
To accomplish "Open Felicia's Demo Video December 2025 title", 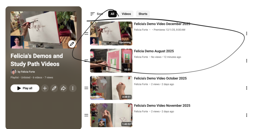I will point(162,24).
